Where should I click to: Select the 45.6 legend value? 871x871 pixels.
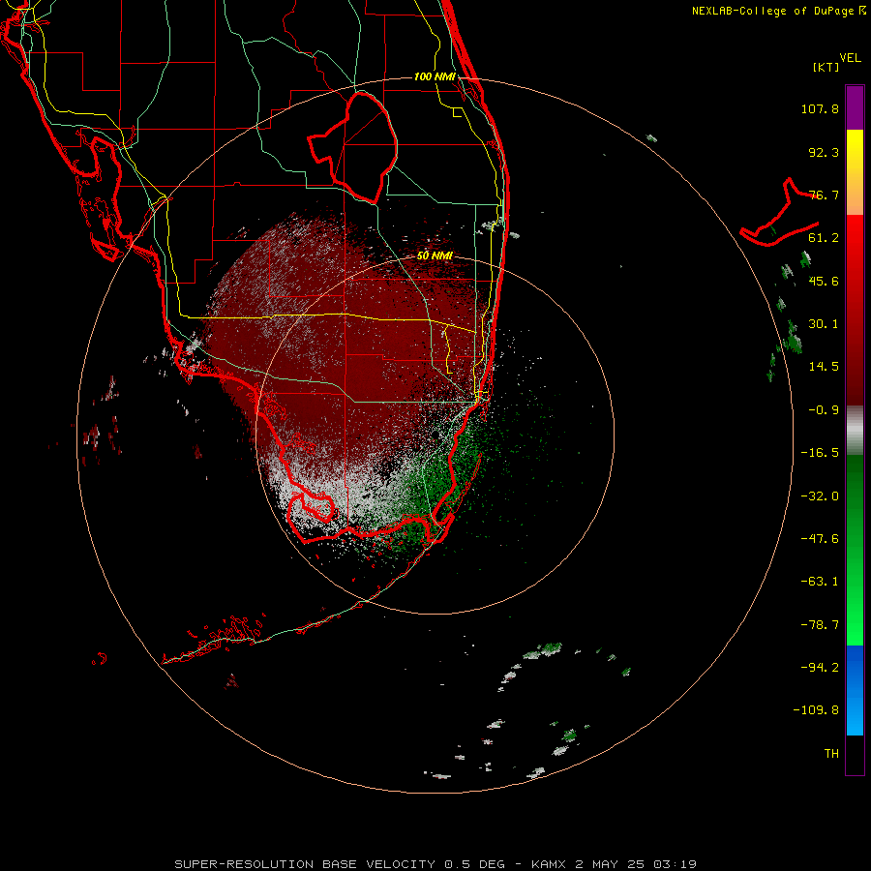824,281
